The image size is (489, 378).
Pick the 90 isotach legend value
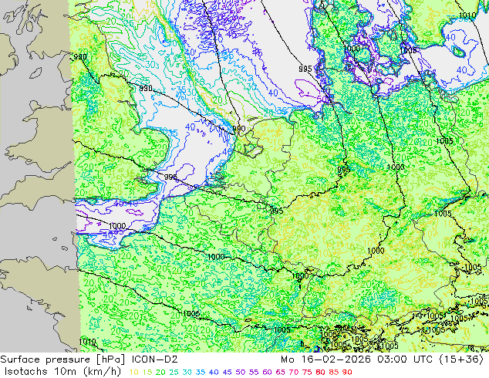pyautogui.click(x=347, y=372)
